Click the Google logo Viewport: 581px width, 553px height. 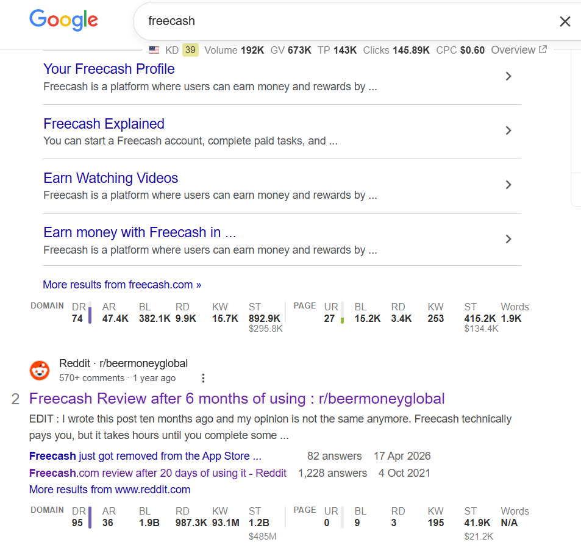click(x=64, y=20)
